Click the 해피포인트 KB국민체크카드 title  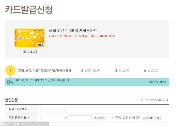pyautogui.click(x=73, y=31)
